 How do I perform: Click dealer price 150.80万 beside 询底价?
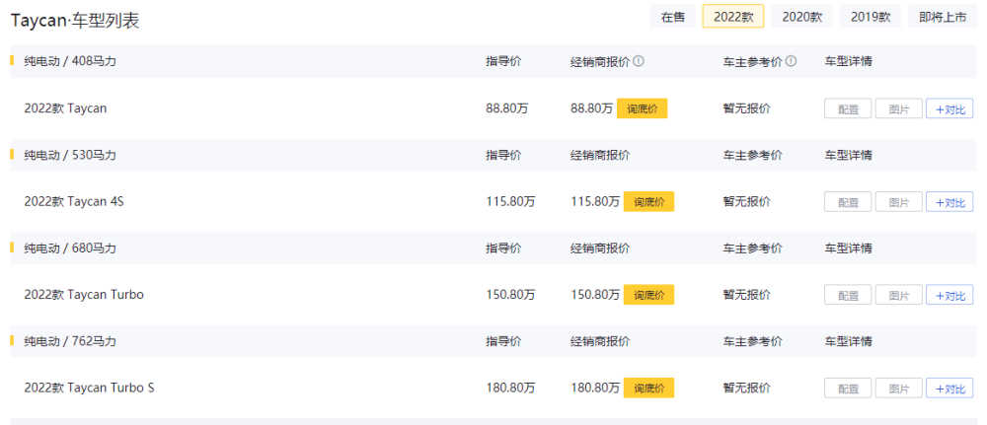[595, 294]
